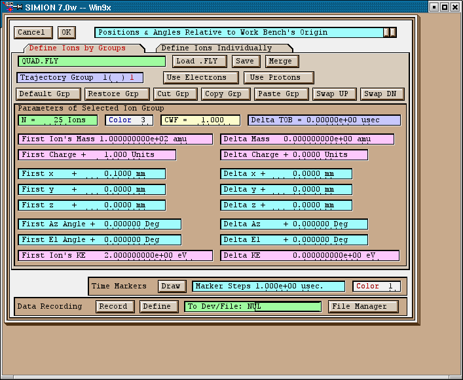Viewport: 463px width, 380px height.
Task: Swap group DN
Action: 382,94
